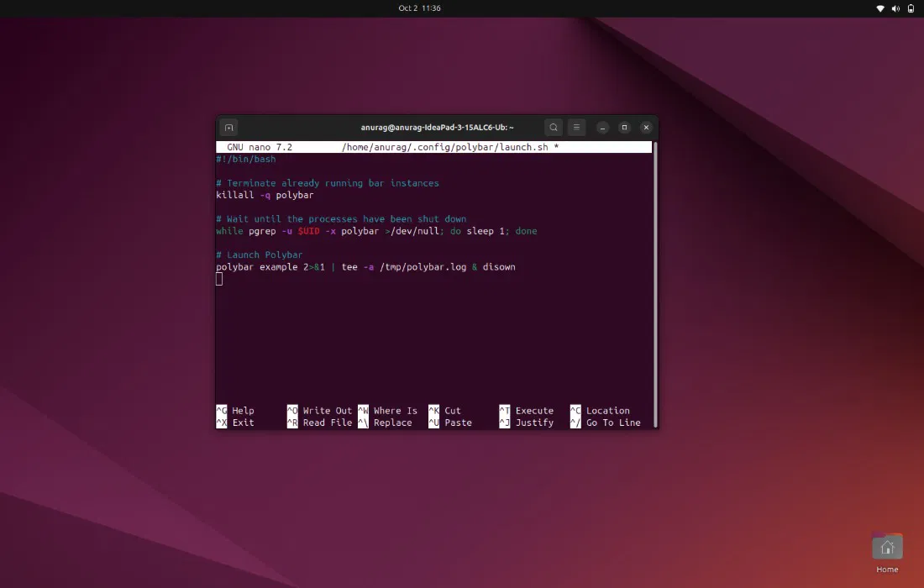Click the volume speaker icon
Viewport: 924px width, 588px height.
[895, 8]
